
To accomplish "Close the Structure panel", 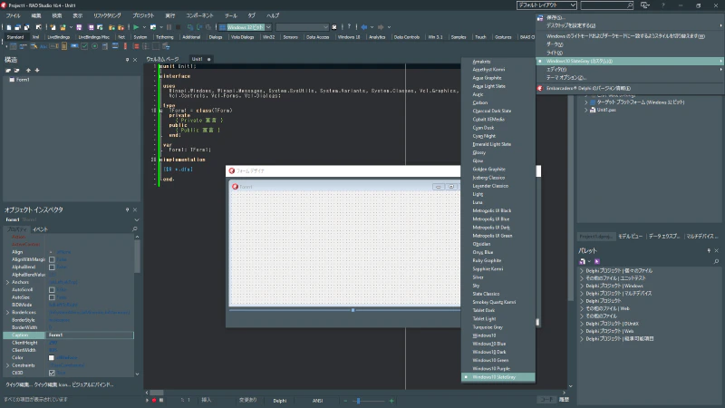I will tap(135, 60).
